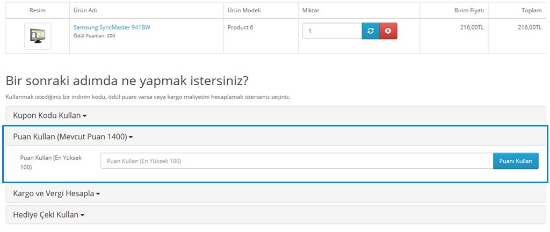Screen dimensions: 550x232
Task: Collapse the Puan Kullan panel heading
Action: (70, 137)
